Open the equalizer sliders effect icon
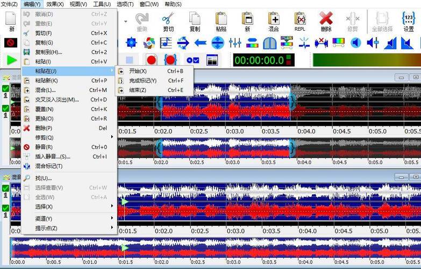Image resolution: width=421 pixels, height=269 pixels. click(235, 43)
